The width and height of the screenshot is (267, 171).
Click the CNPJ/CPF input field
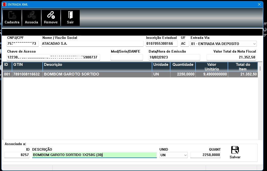[x=23, y=43]
